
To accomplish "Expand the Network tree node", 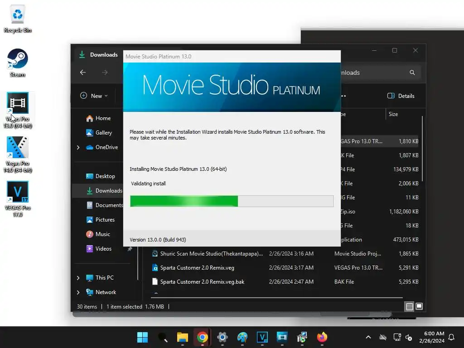I will click(x=78, y=292).
